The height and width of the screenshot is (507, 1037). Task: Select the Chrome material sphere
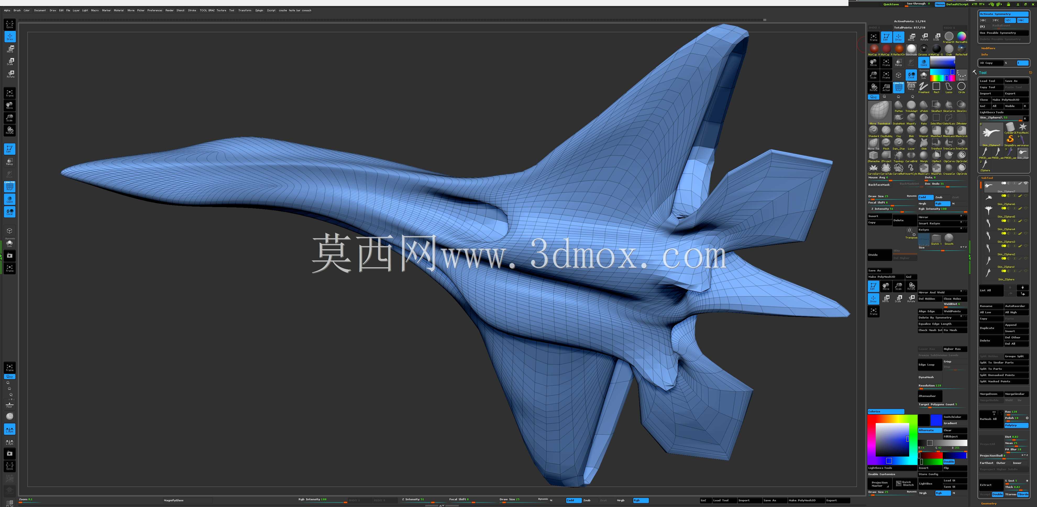click(923, 50)
